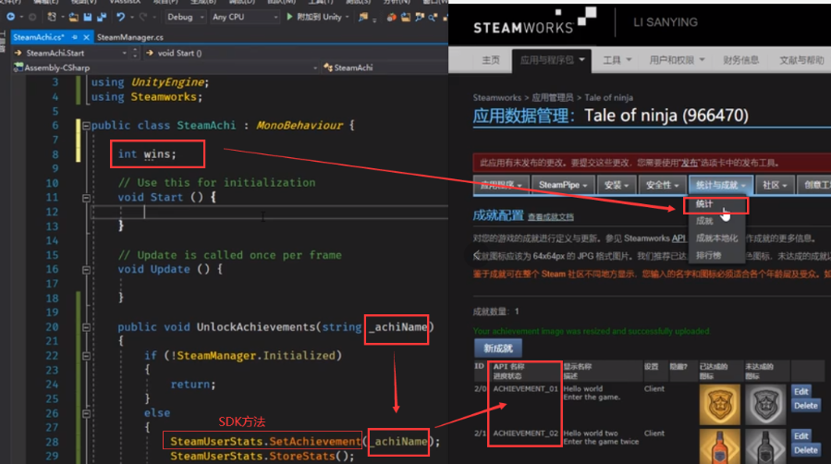Click the navigate forward arrow in toolbar
The height and width of the screenshot is (464, 831).
(x=32, y=17)
